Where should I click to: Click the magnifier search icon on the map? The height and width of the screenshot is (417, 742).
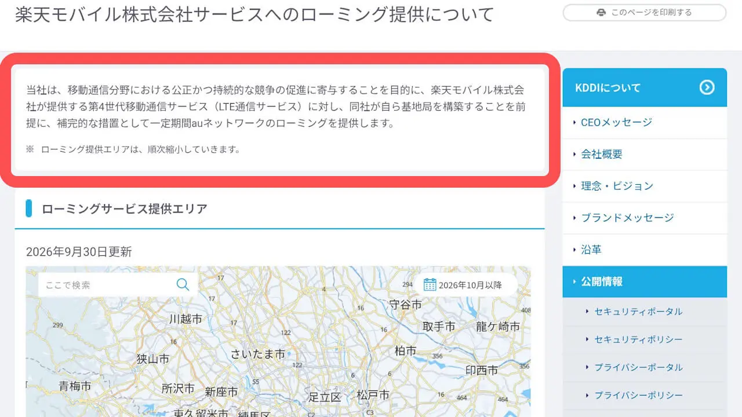(x=183, y=284)
